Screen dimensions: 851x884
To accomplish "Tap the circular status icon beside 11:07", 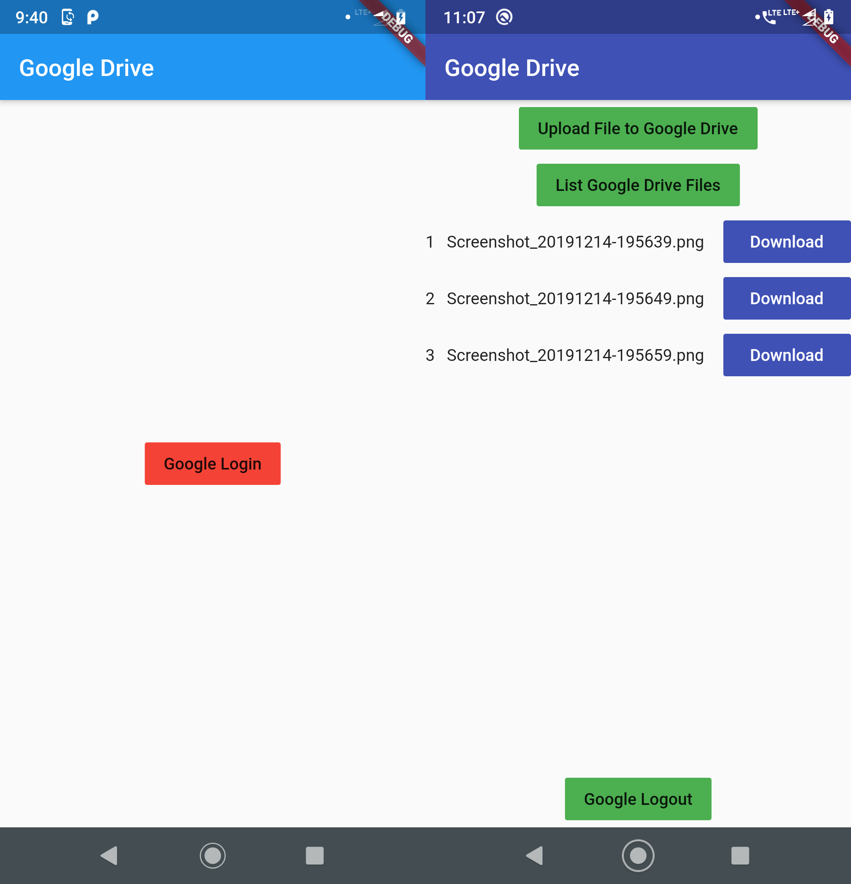I will click(504, 17).
